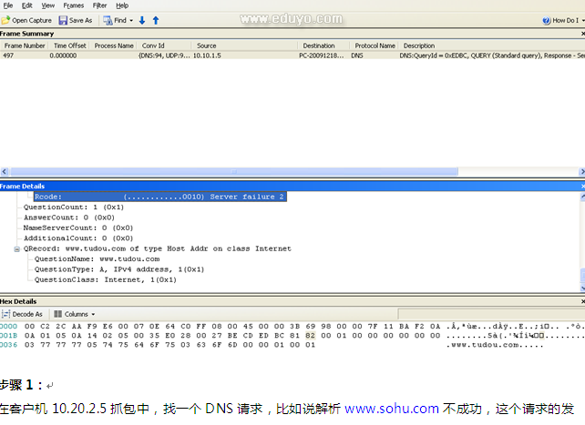Open the Find dropdown arrow
This screenshot has height=425, width=585.
point(131,20)
